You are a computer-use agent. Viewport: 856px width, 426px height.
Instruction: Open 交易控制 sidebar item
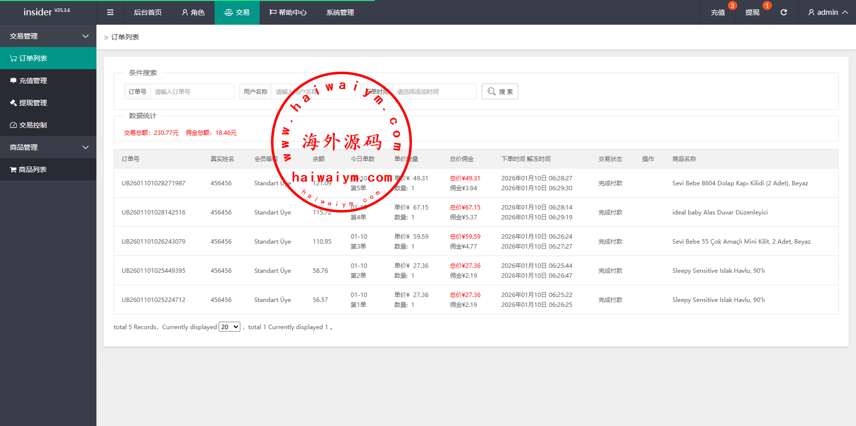48,125
